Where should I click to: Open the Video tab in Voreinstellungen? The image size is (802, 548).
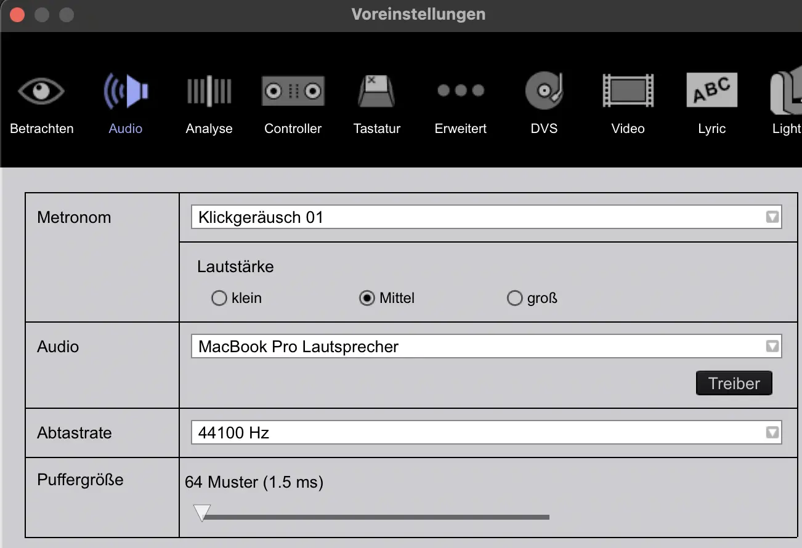[x=628, y=102]
